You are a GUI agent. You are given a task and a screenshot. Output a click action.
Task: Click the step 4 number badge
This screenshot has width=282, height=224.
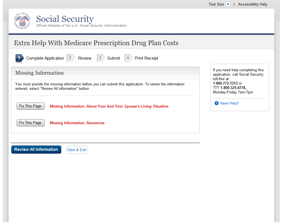pos(128,58)
